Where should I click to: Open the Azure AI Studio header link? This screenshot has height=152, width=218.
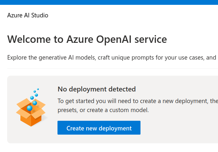[x=28, y=15]
